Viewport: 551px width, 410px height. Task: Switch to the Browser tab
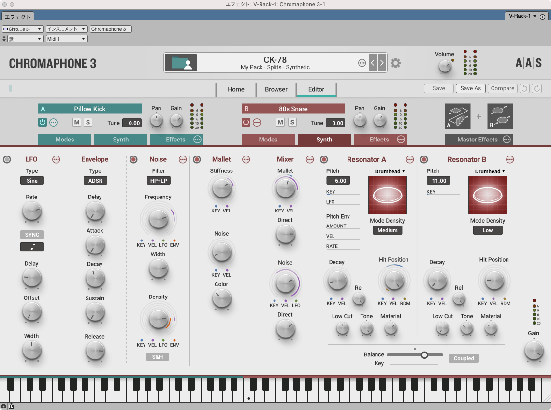tap(276, 89)
